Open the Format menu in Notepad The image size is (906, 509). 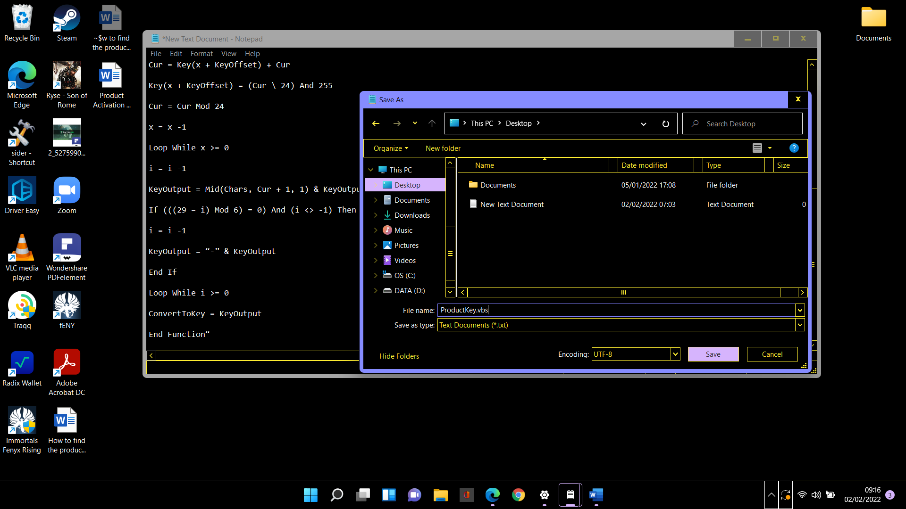[x=201, y=53]
